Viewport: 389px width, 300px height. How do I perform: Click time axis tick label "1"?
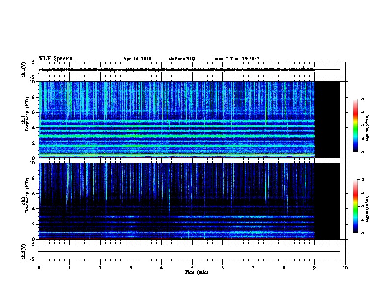69,268
